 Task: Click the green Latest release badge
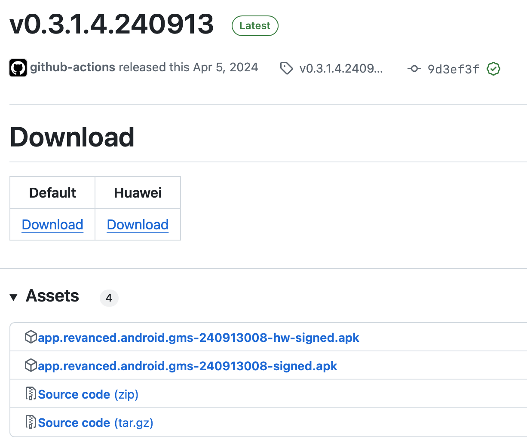coord(255,26)
